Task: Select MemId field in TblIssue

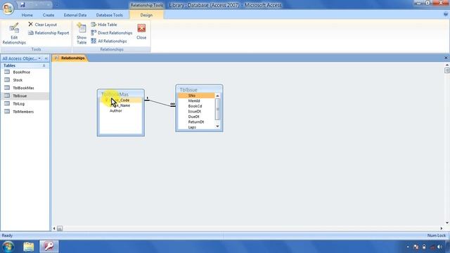Action: (196, 100)
